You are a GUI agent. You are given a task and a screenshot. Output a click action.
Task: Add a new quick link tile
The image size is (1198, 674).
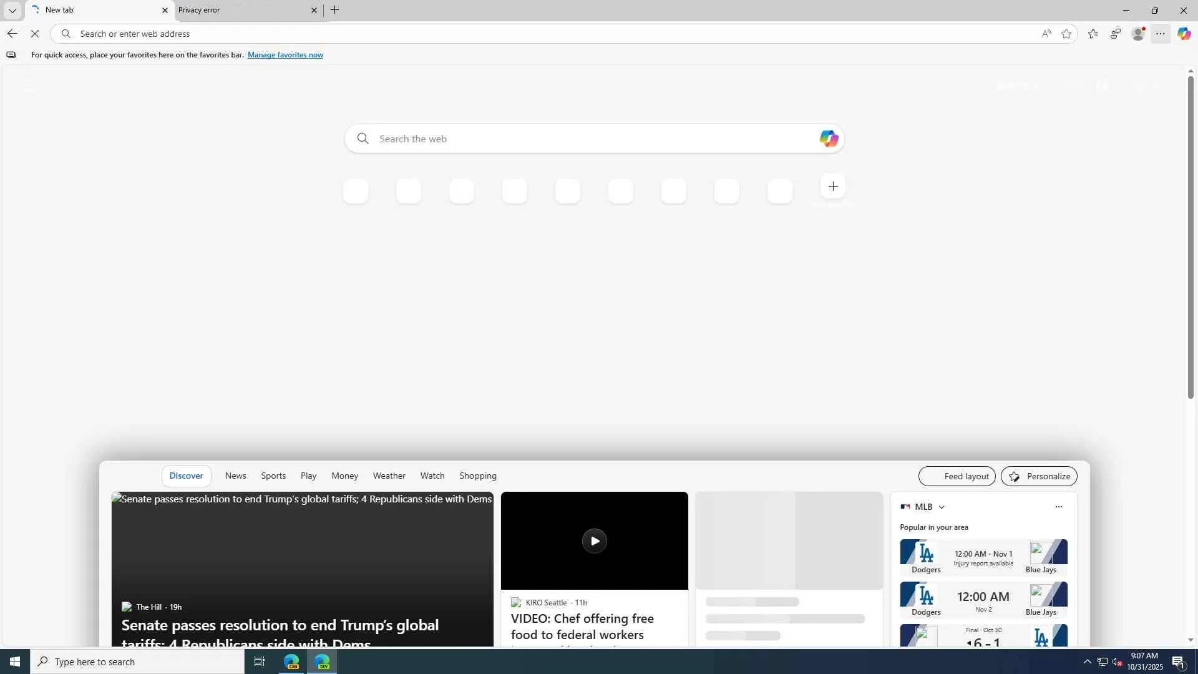(833, 187)
